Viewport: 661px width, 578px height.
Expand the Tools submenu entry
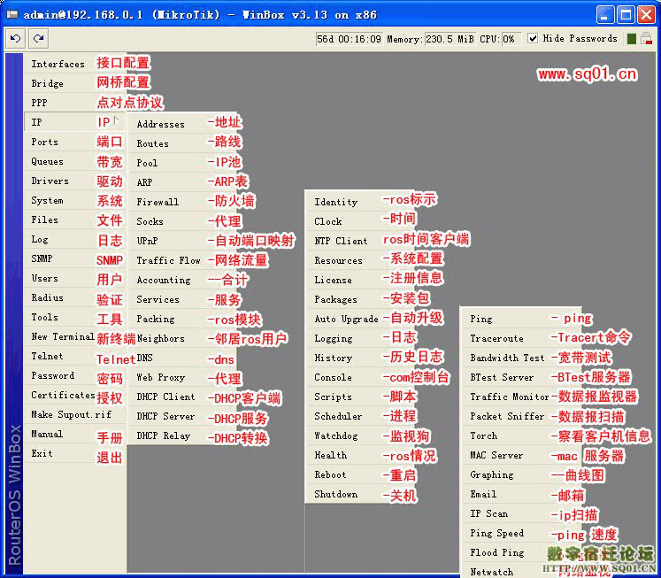point(75,317)
